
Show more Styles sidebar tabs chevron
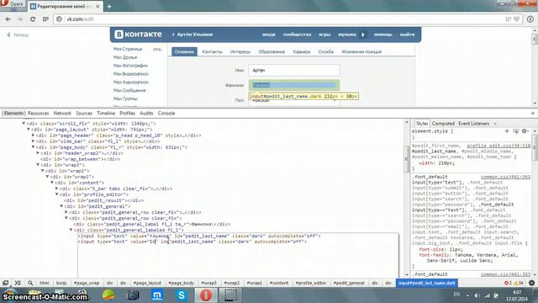point(495,124)
